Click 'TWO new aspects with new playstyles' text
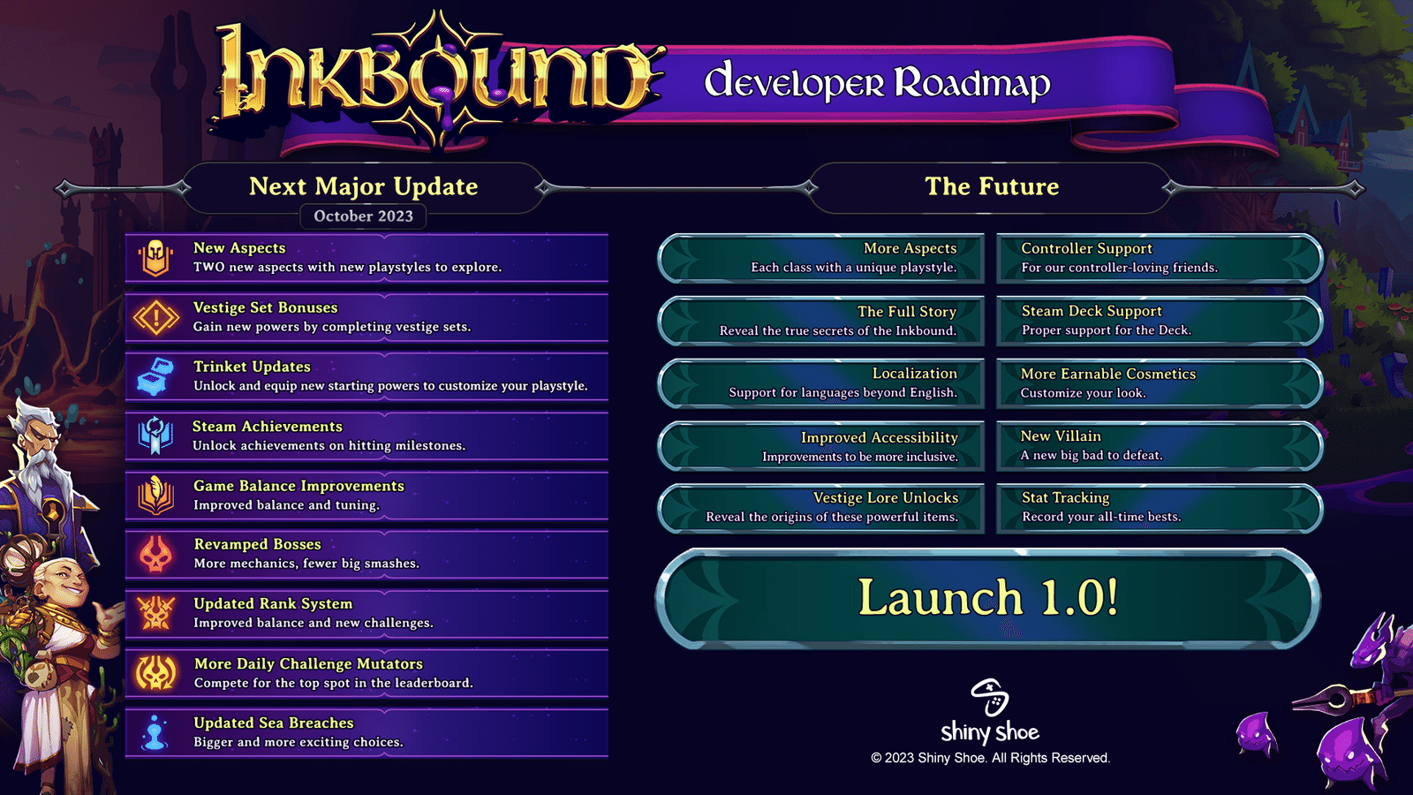 (x=347, y=268)
